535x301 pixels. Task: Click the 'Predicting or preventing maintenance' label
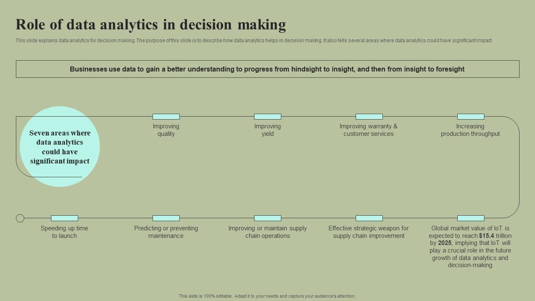click(x=166, y=232)
